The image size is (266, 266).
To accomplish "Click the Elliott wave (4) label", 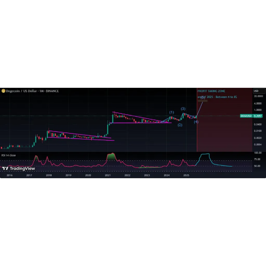I will pos(196,122).
